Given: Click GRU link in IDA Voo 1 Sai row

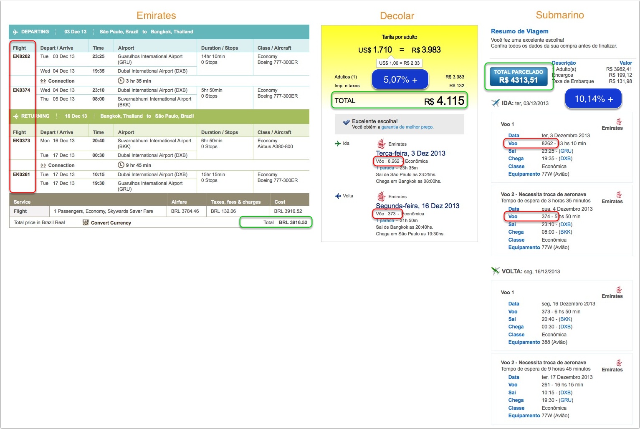Looking at the screenshot, I should pyautogui.click(x=566, y=151).
